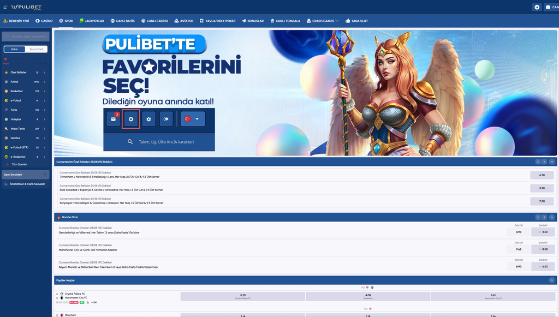Image resolution: width=559 pixels, height=317 pixels.
Task: Select the 4.50 current odds for Gençlerbirliği
Action: [543, 232]
